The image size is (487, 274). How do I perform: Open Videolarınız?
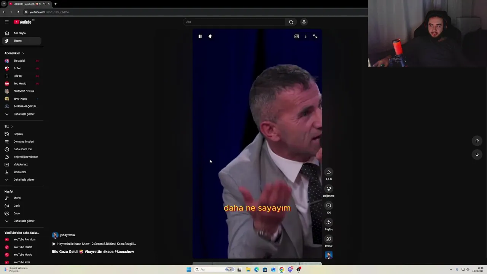coord(21,164)
